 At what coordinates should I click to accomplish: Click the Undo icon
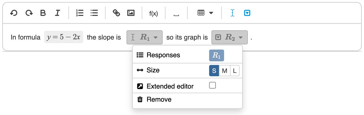(x=13, y=13)
